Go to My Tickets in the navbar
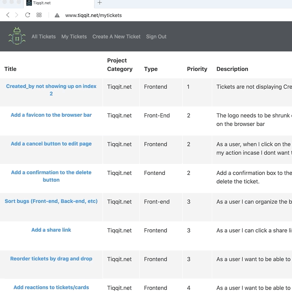 click(x=74, y=37)
